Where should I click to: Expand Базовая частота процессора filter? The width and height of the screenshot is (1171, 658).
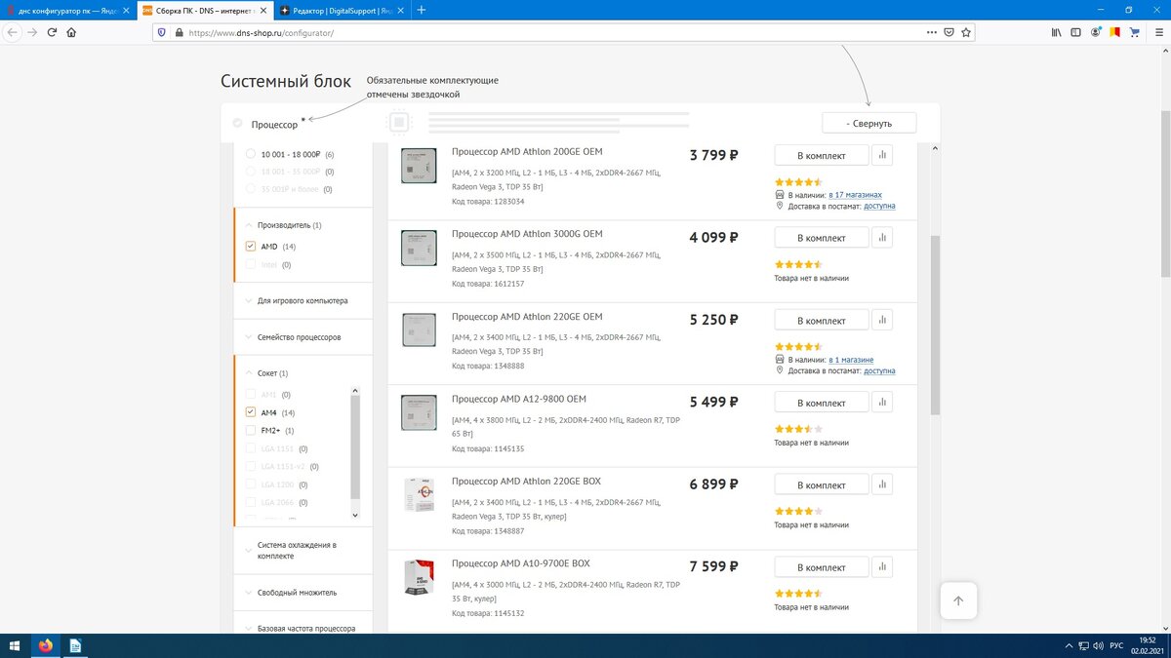click(x=301, y=629)
